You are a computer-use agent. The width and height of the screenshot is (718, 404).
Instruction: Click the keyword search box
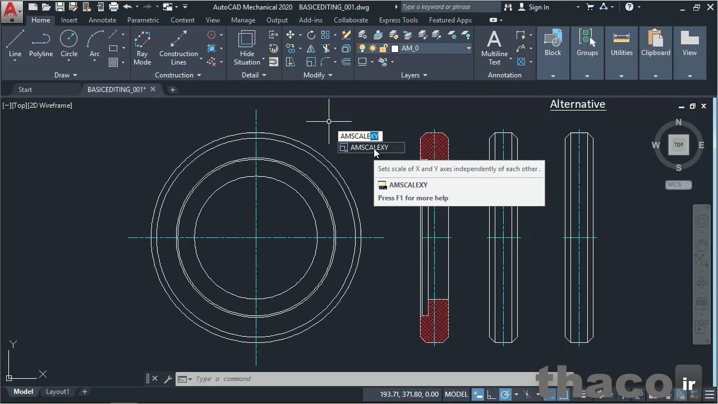click(450, 7)
